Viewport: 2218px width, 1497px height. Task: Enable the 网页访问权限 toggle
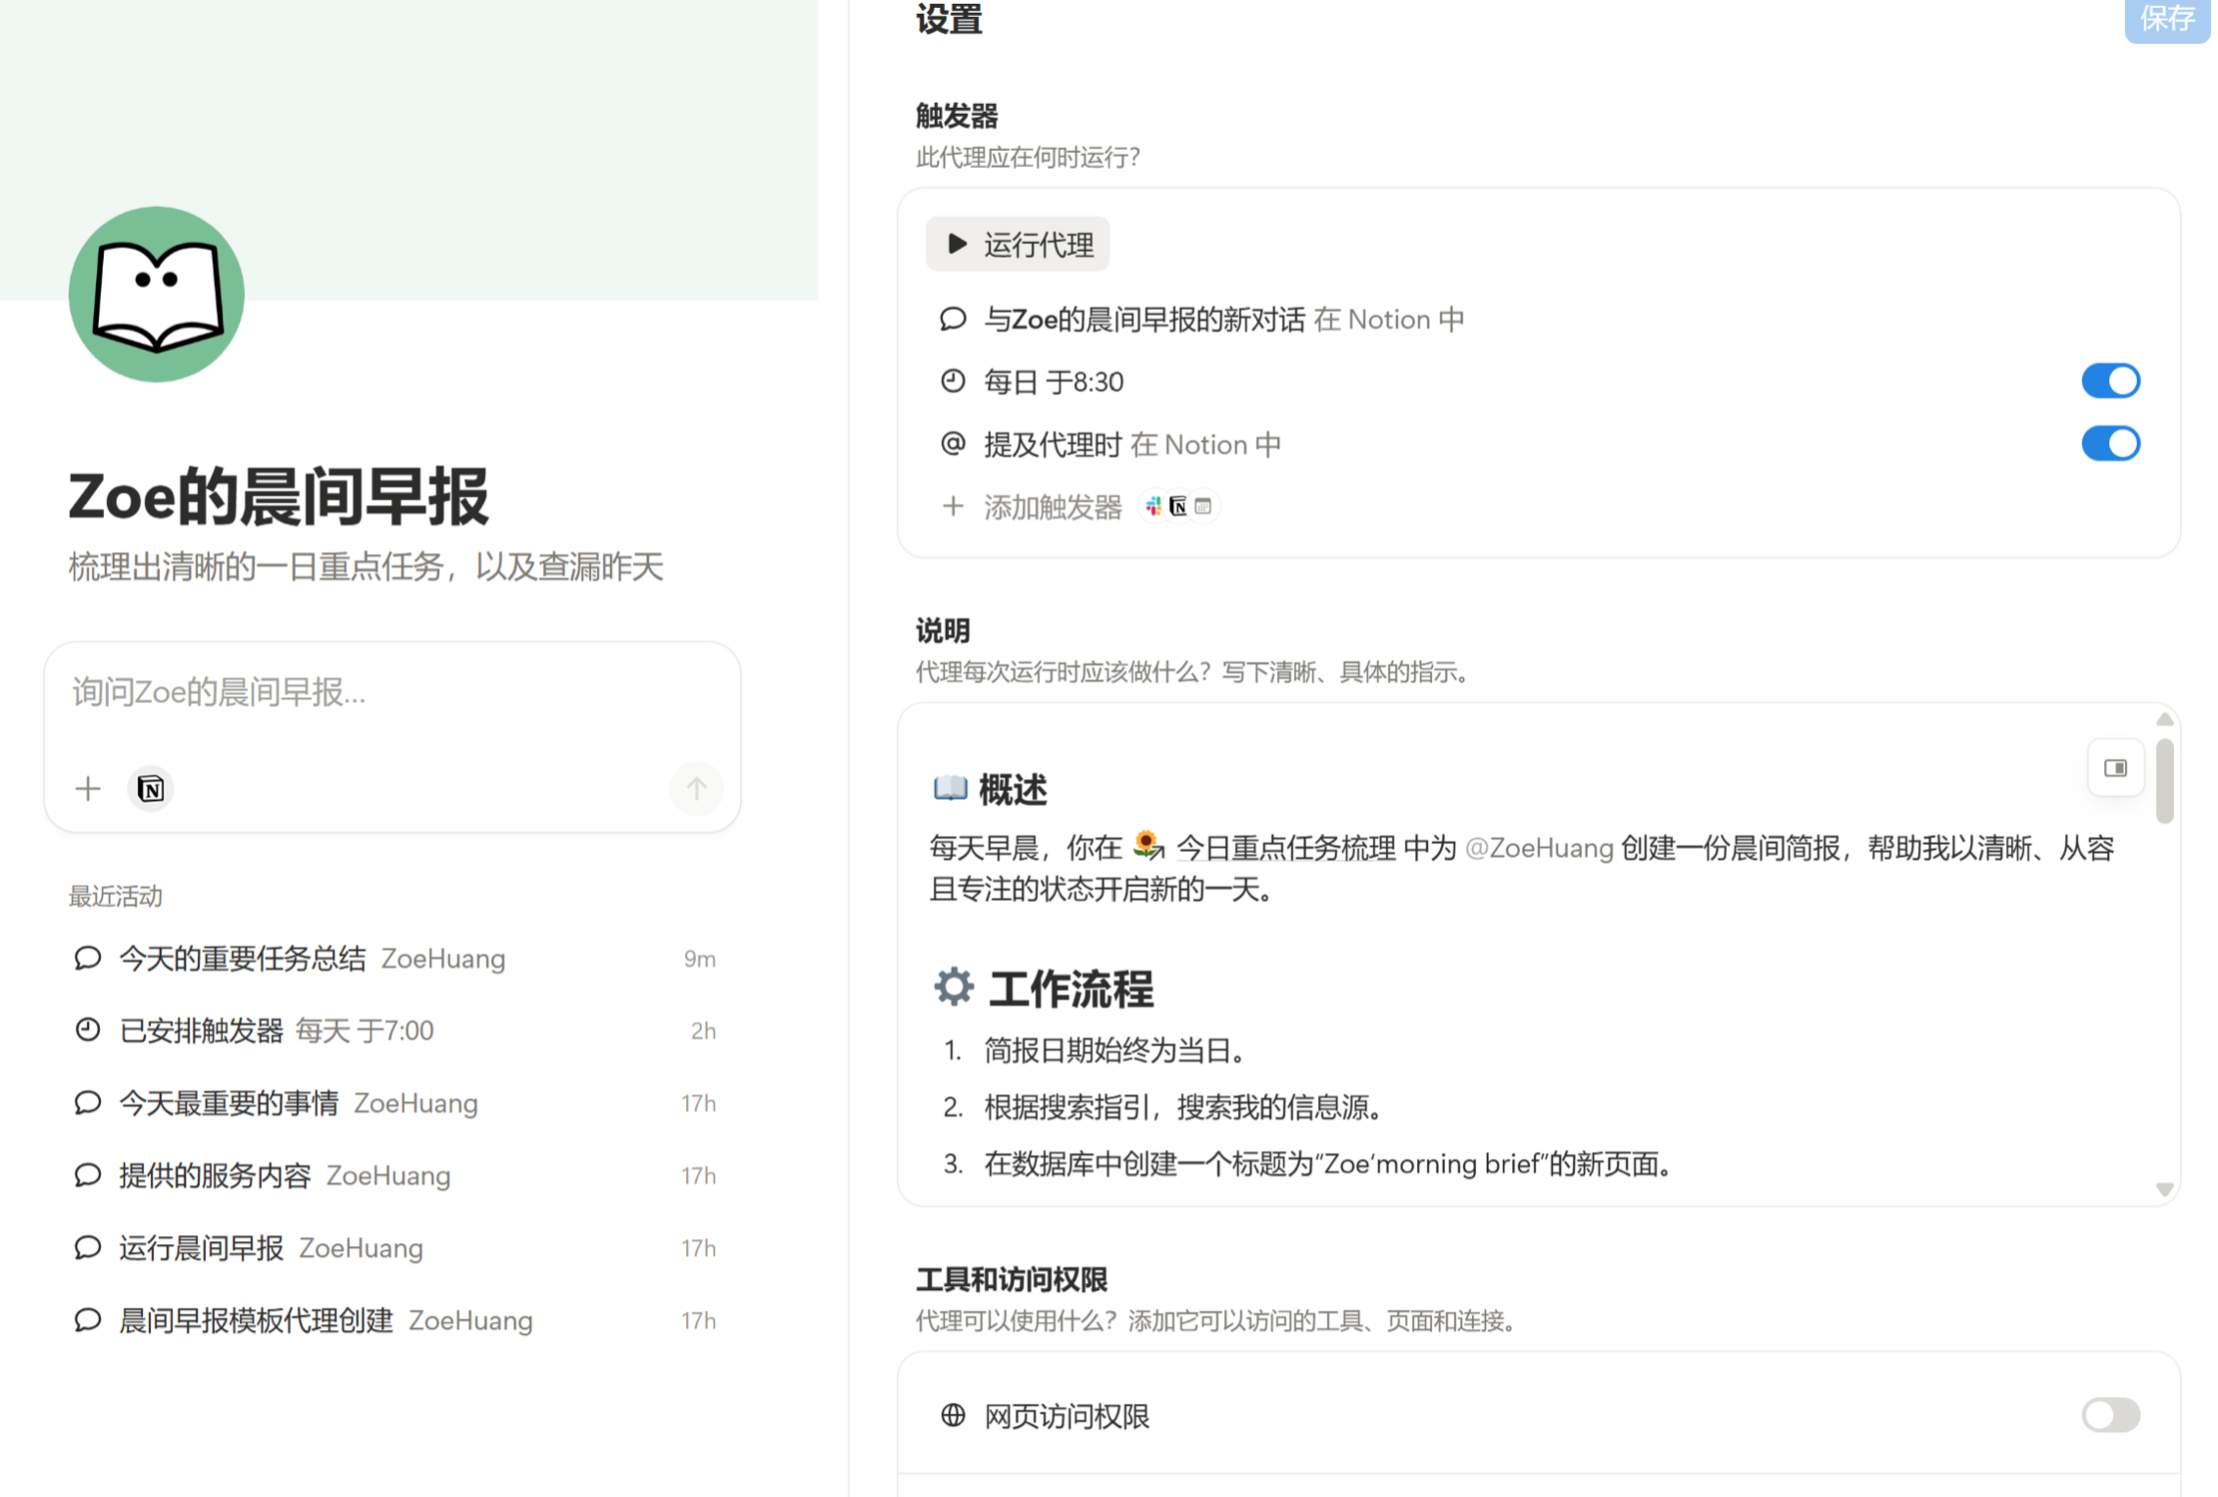point(2109,1415)
